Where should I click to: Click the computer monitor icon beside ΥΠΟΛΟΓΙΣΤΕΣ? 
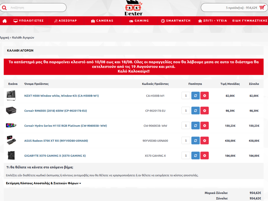(x=16, y=21)
